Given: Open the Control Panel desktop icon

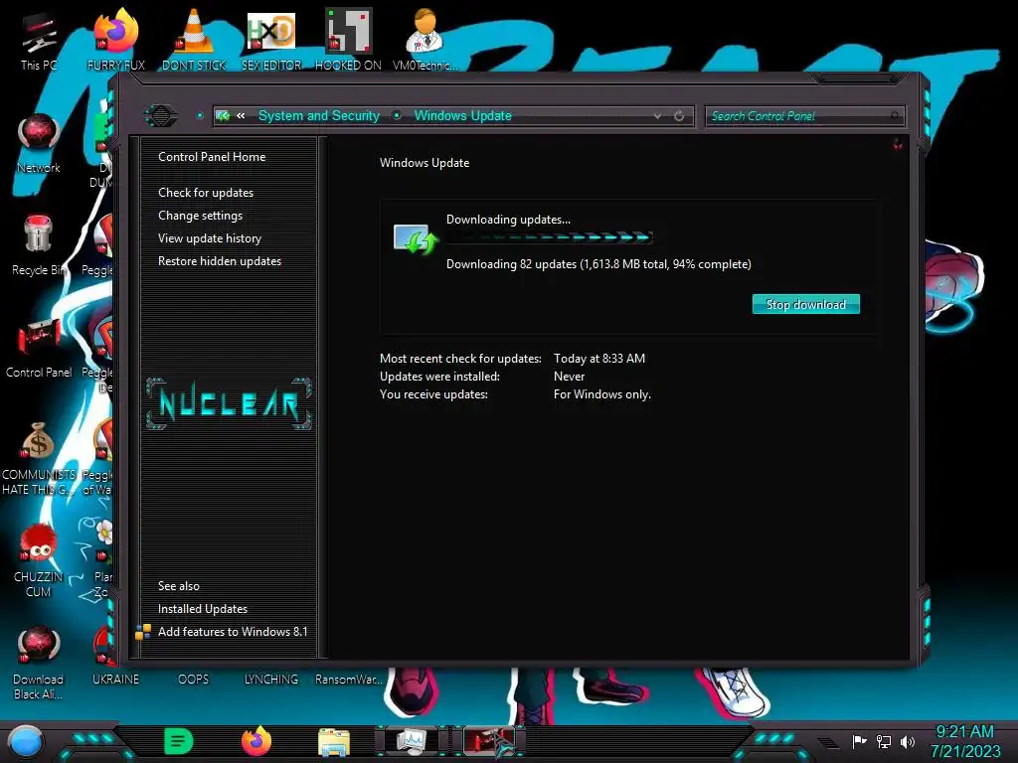Looking at the screenshot, I should tap(39, 349).
